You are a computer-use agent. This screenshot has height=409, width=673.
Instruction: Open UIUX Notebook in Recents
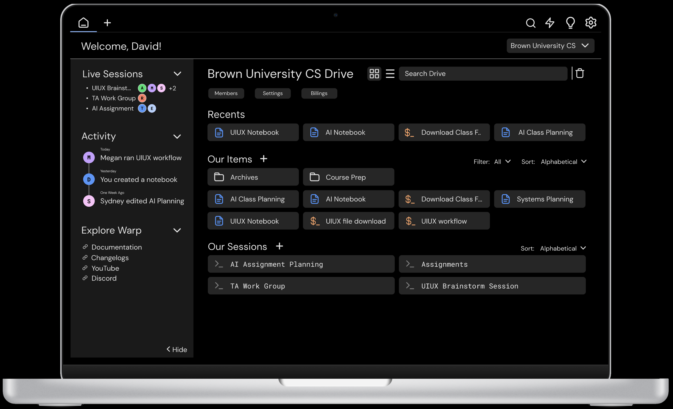(253, 132)
